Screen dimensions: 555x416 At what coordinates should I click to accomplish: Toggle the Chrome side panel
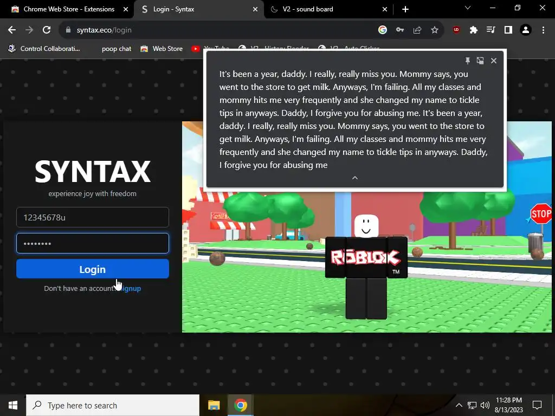point(508,30)
